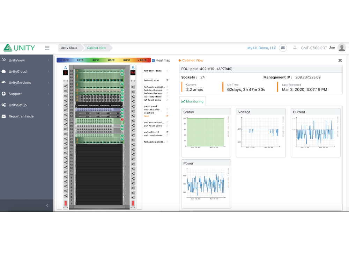Click the below 10°C heatmap legend
This screenshot has height=254, width=349.
point(65,60)
